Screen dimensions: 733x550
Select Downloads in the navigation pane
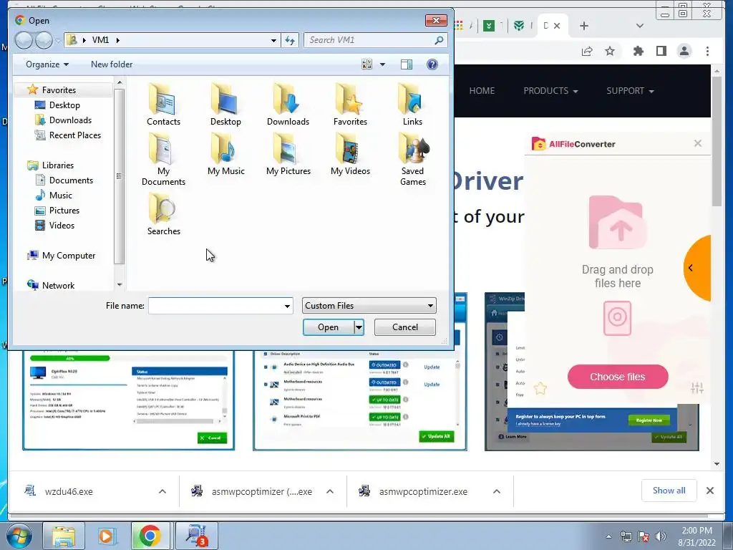69,120
